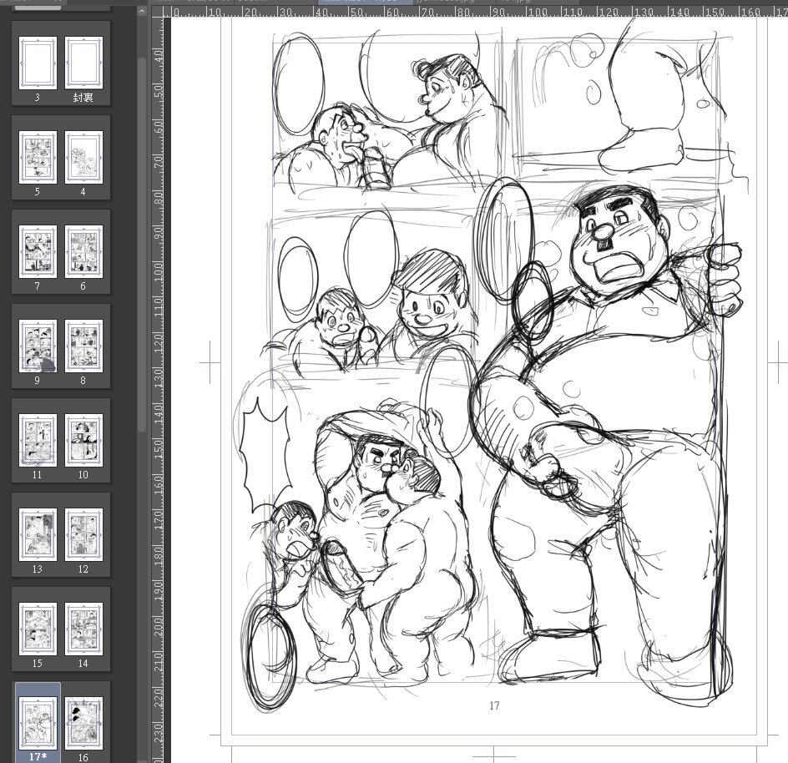Select page 10 thumbnail
The image size is (788, 763).
[83, 440]
